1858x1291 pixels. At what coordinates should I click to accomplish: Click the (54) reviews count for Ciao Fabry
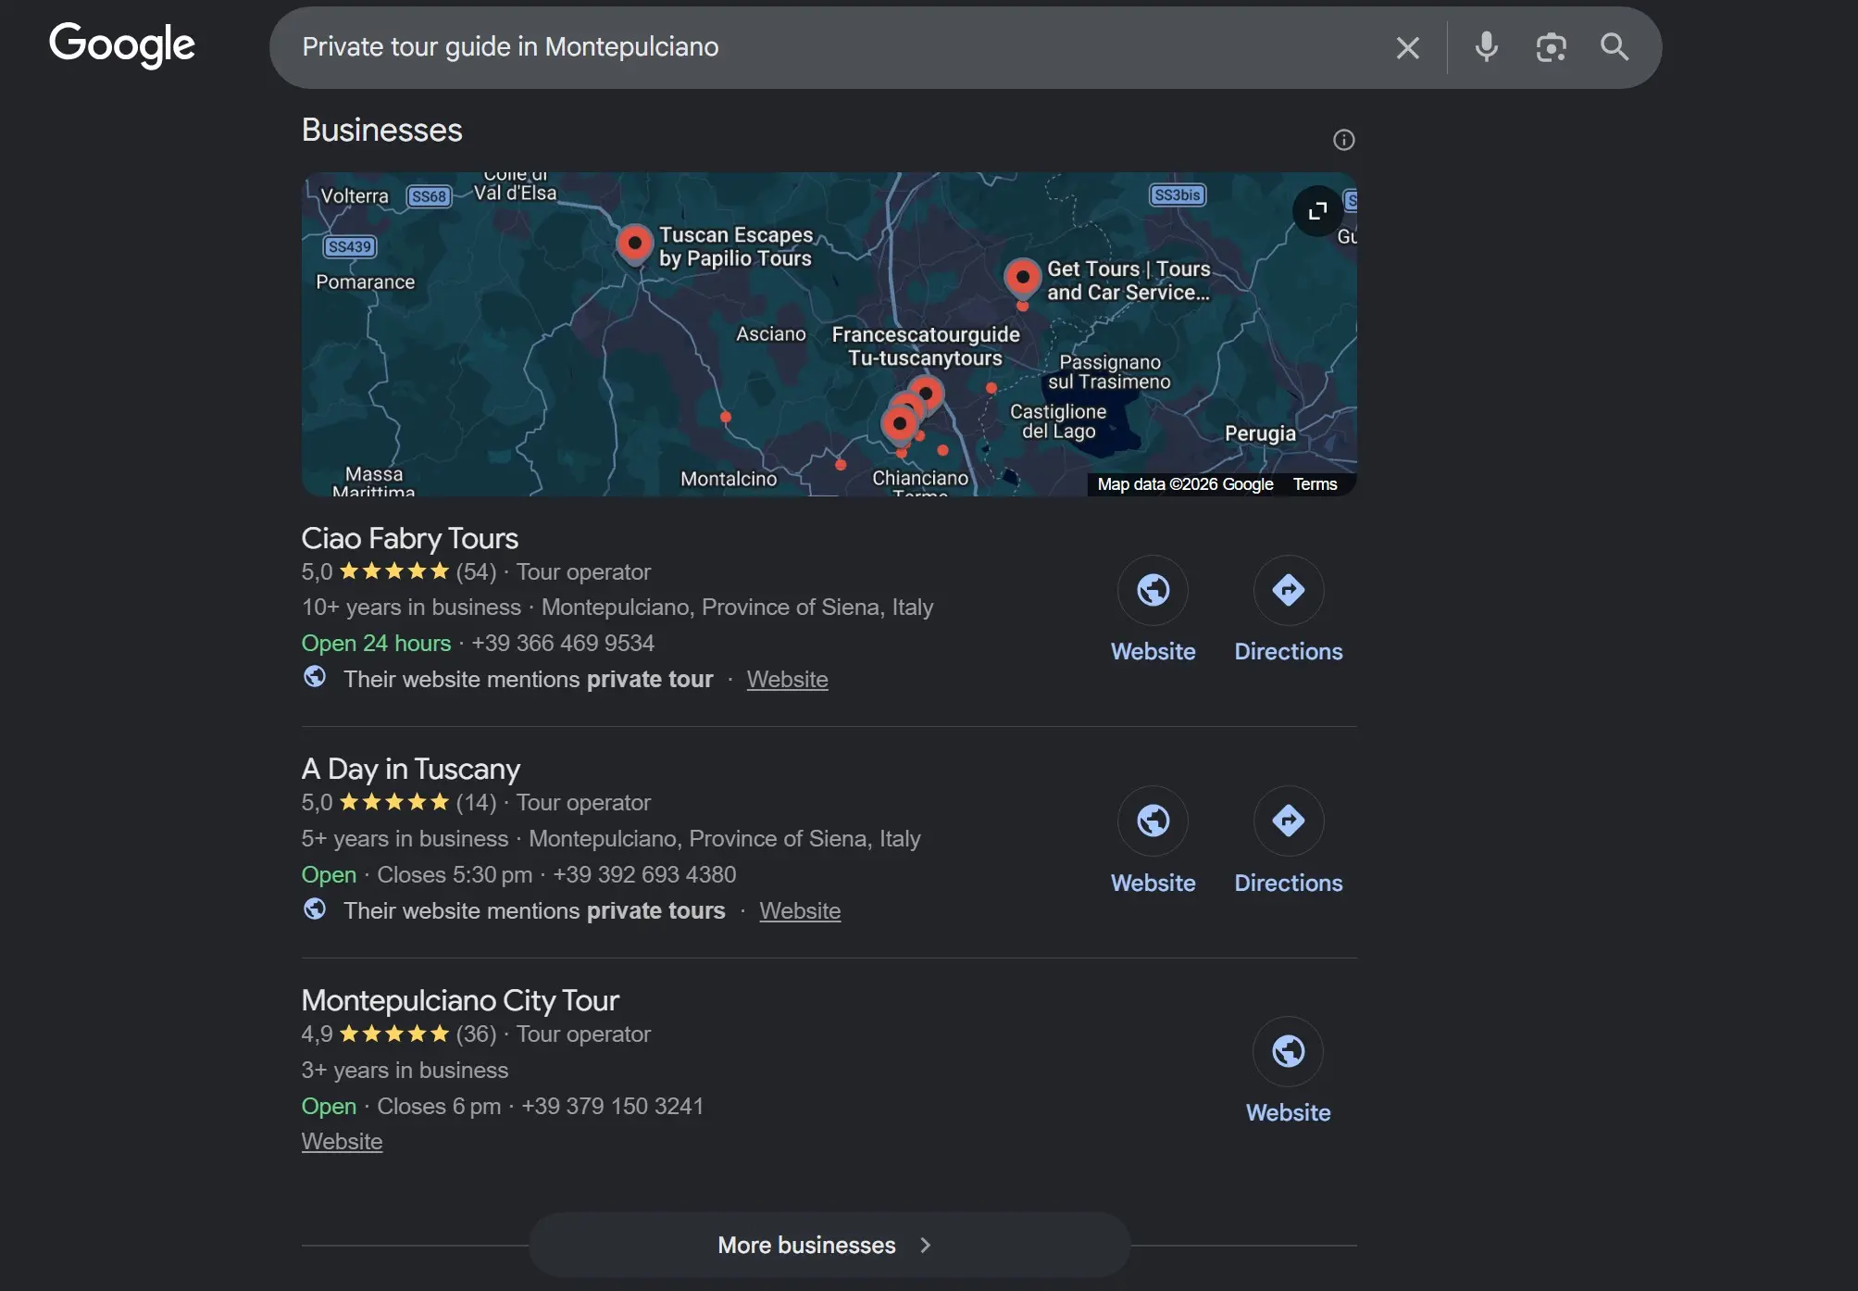[476, 571]
